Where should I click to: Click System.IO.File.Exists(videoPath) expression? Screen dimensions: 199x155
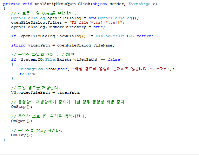pyautogui.click(x=59, y=59)
